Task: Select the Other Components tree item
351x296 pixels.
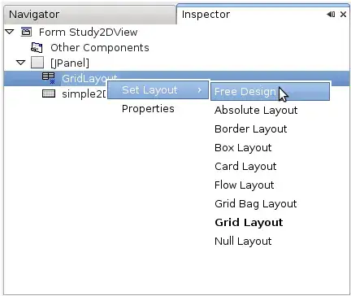Action: [x=100, y=47]
